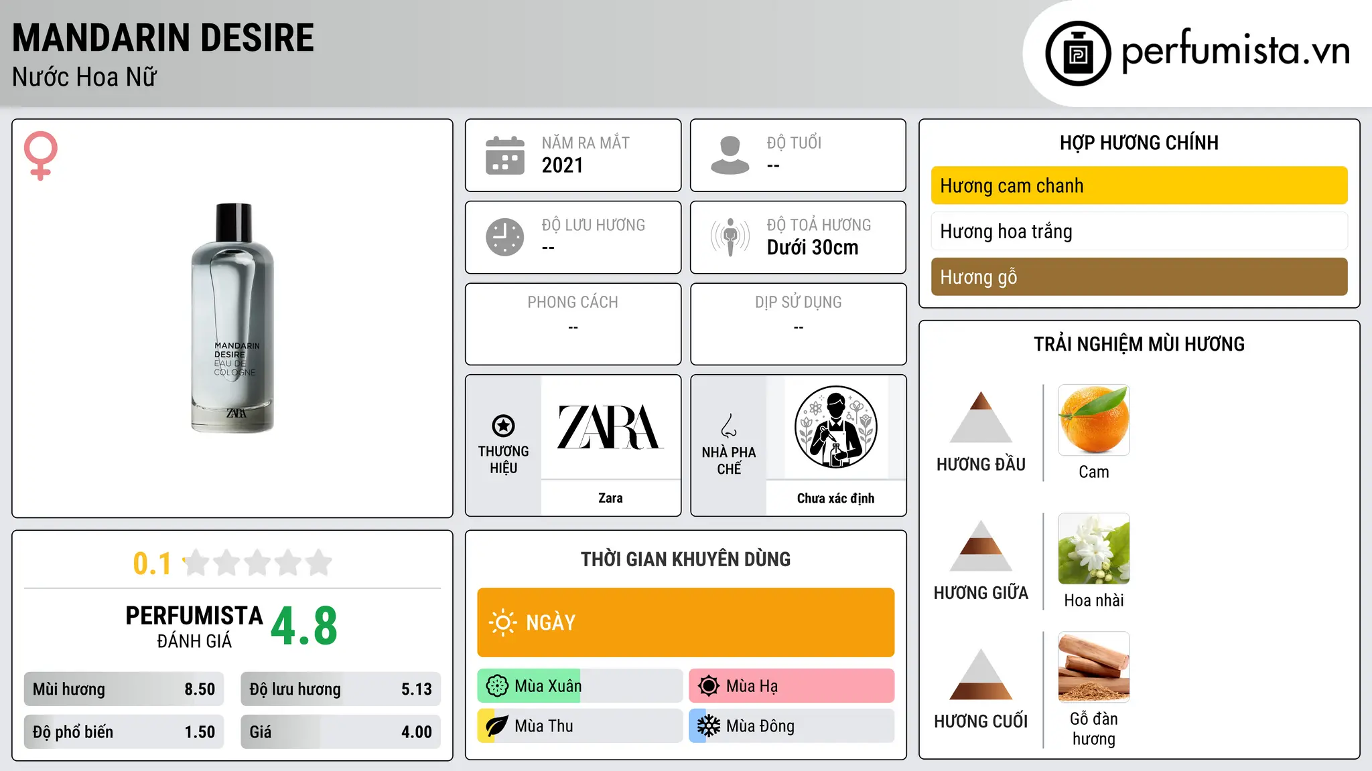Click the Hương cuối pyramid icon
The image size is (1372, 771).
(981, 674)
